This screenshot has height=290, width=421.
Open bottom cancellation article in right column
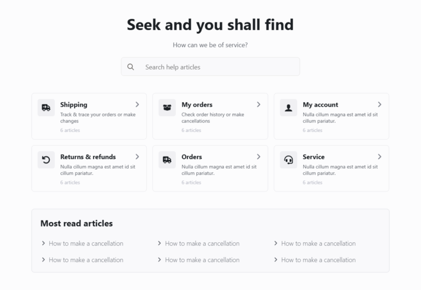pos(318,260)
